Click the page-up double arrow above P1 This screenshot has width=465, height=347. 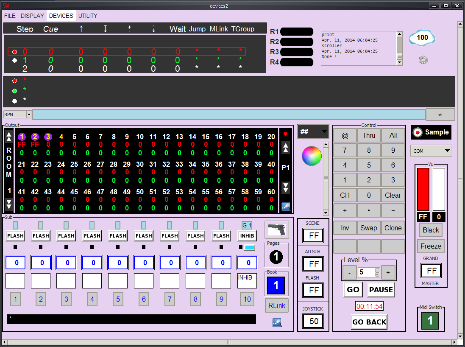[285, 148]
